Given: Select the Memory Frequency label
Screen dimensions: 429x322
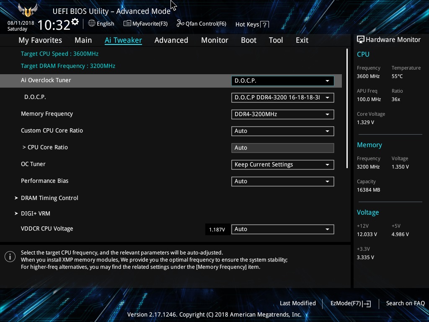Looking at the screenshot, I should (47, 114).
